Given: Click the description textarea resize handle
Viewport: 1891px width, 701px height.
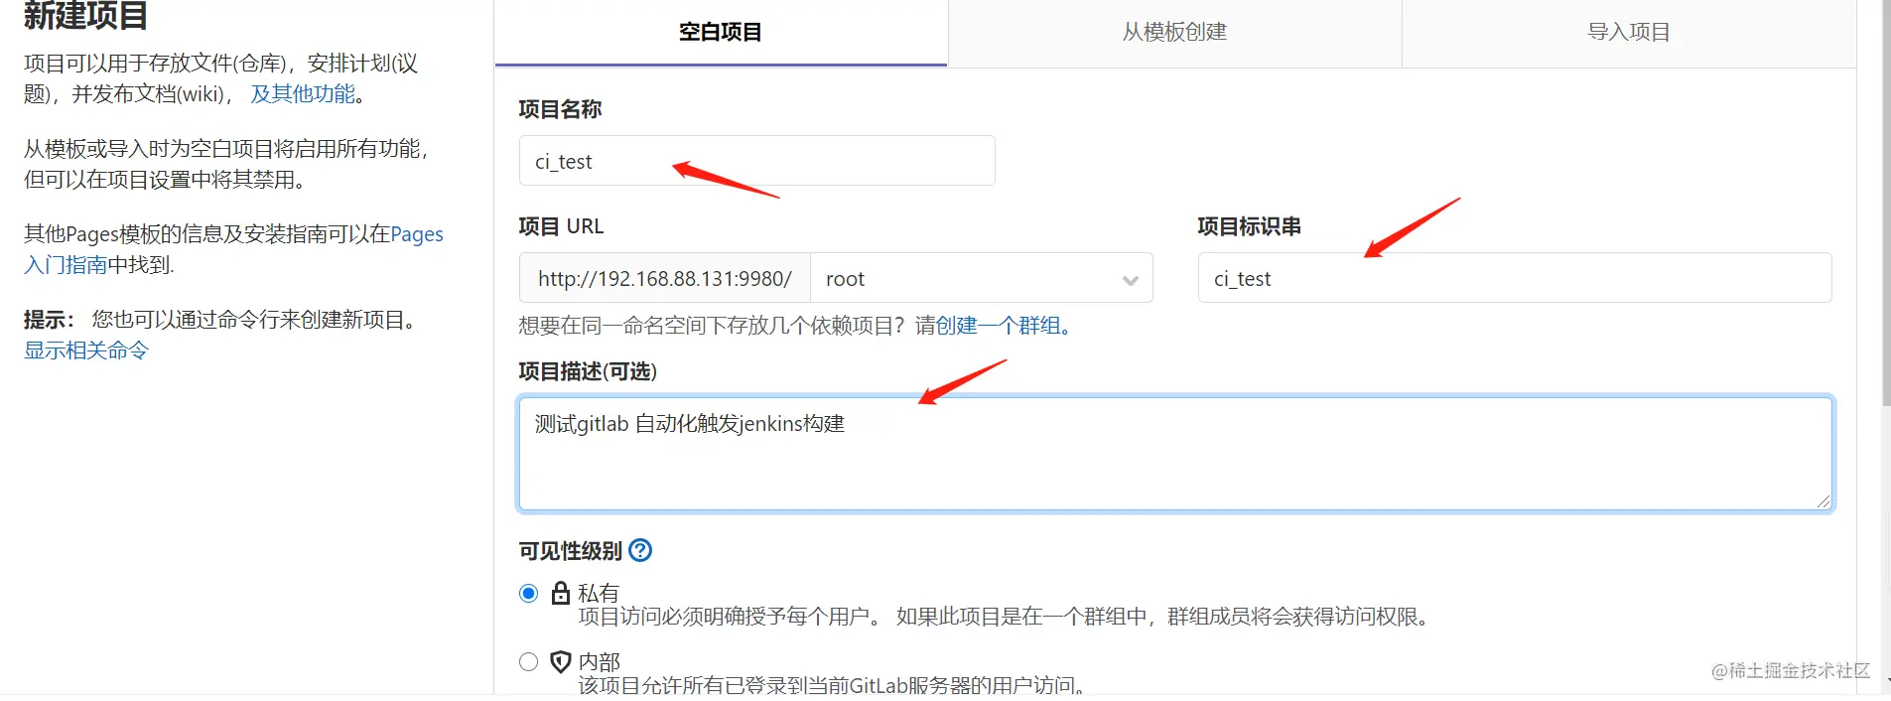Looking at the screenshot, I should coord(1823,501).
